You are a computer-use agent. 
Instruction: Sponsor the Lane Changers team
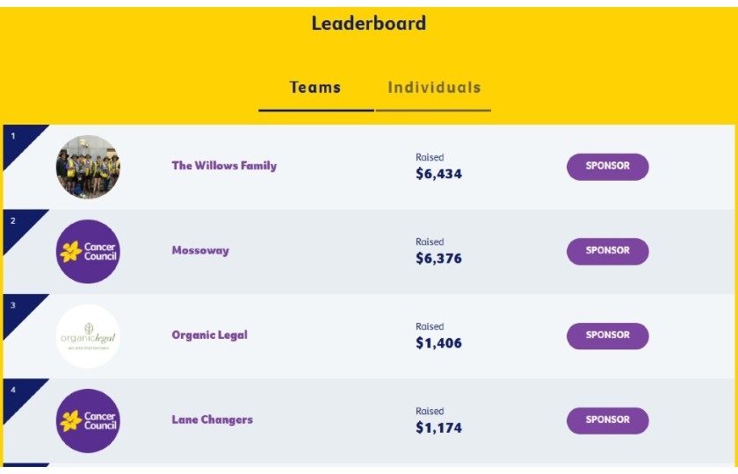point(608,420)
